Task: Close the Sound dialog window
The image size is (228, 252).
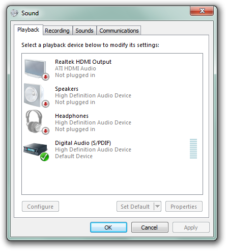Action: coord(202,11)
